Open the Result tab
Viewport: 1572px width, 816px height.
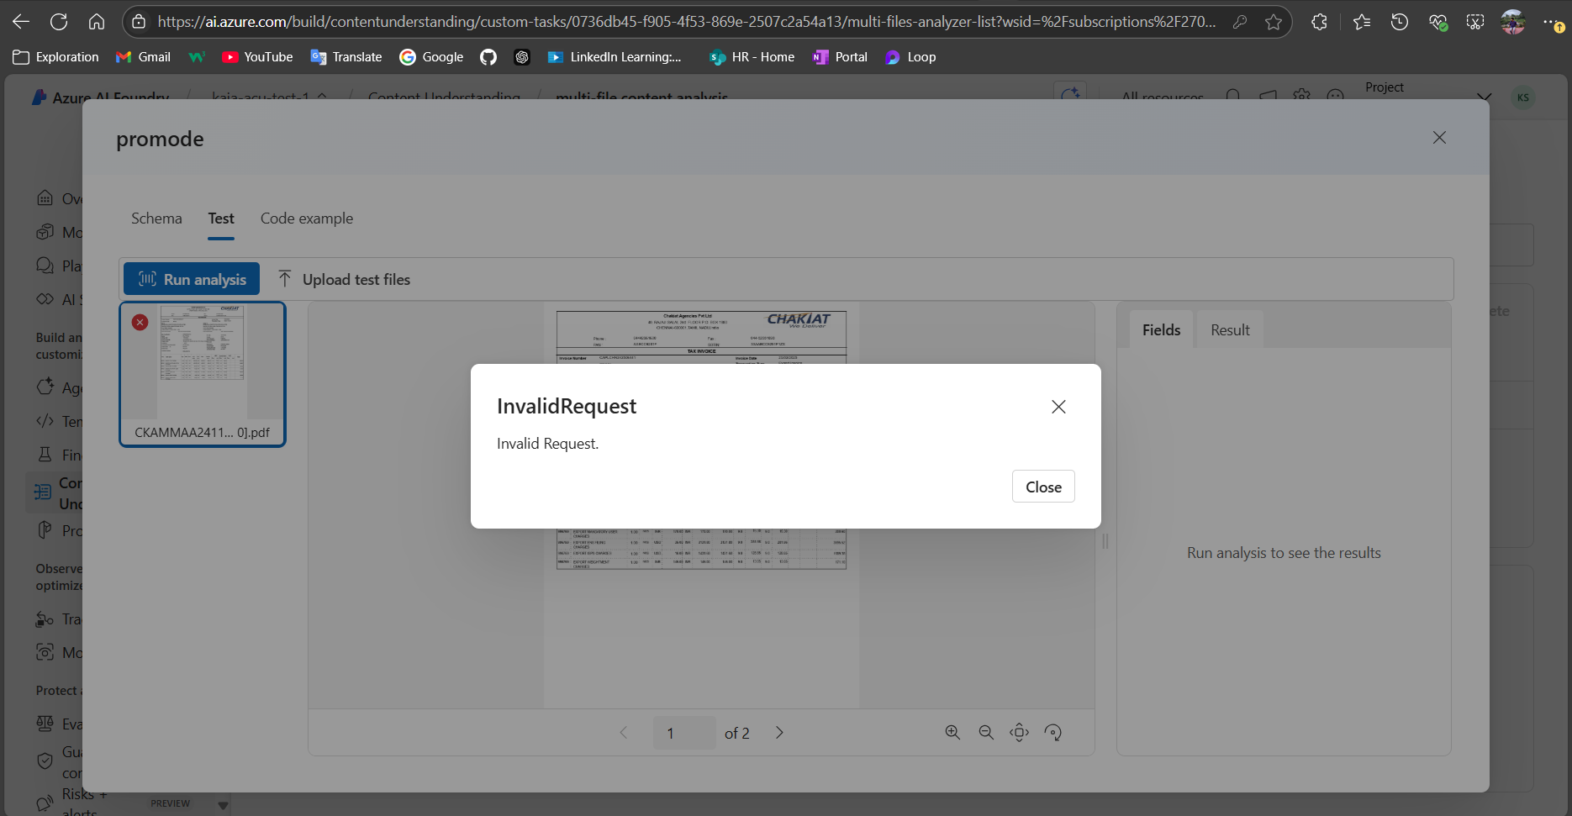tap(1230, 330)
